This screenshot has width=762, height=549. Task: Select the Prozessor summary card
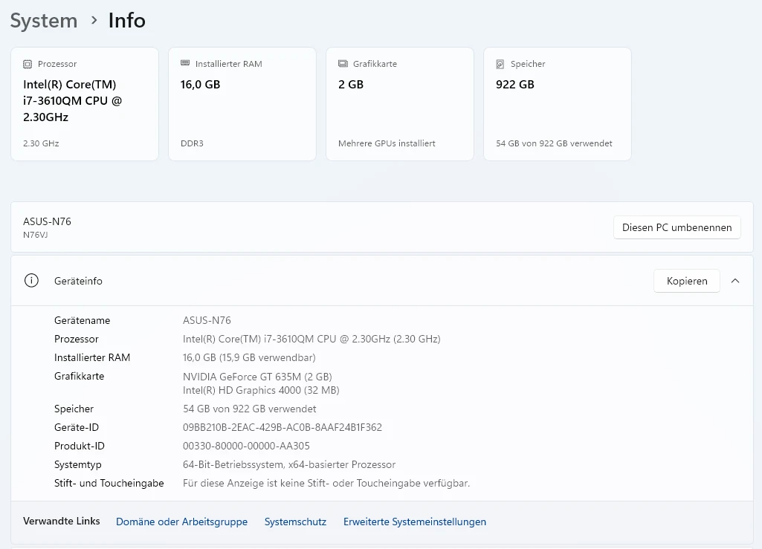tap(85, 104)
